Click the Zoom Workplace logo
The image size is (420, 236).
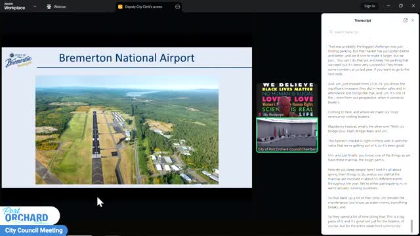tap(14, 7)
